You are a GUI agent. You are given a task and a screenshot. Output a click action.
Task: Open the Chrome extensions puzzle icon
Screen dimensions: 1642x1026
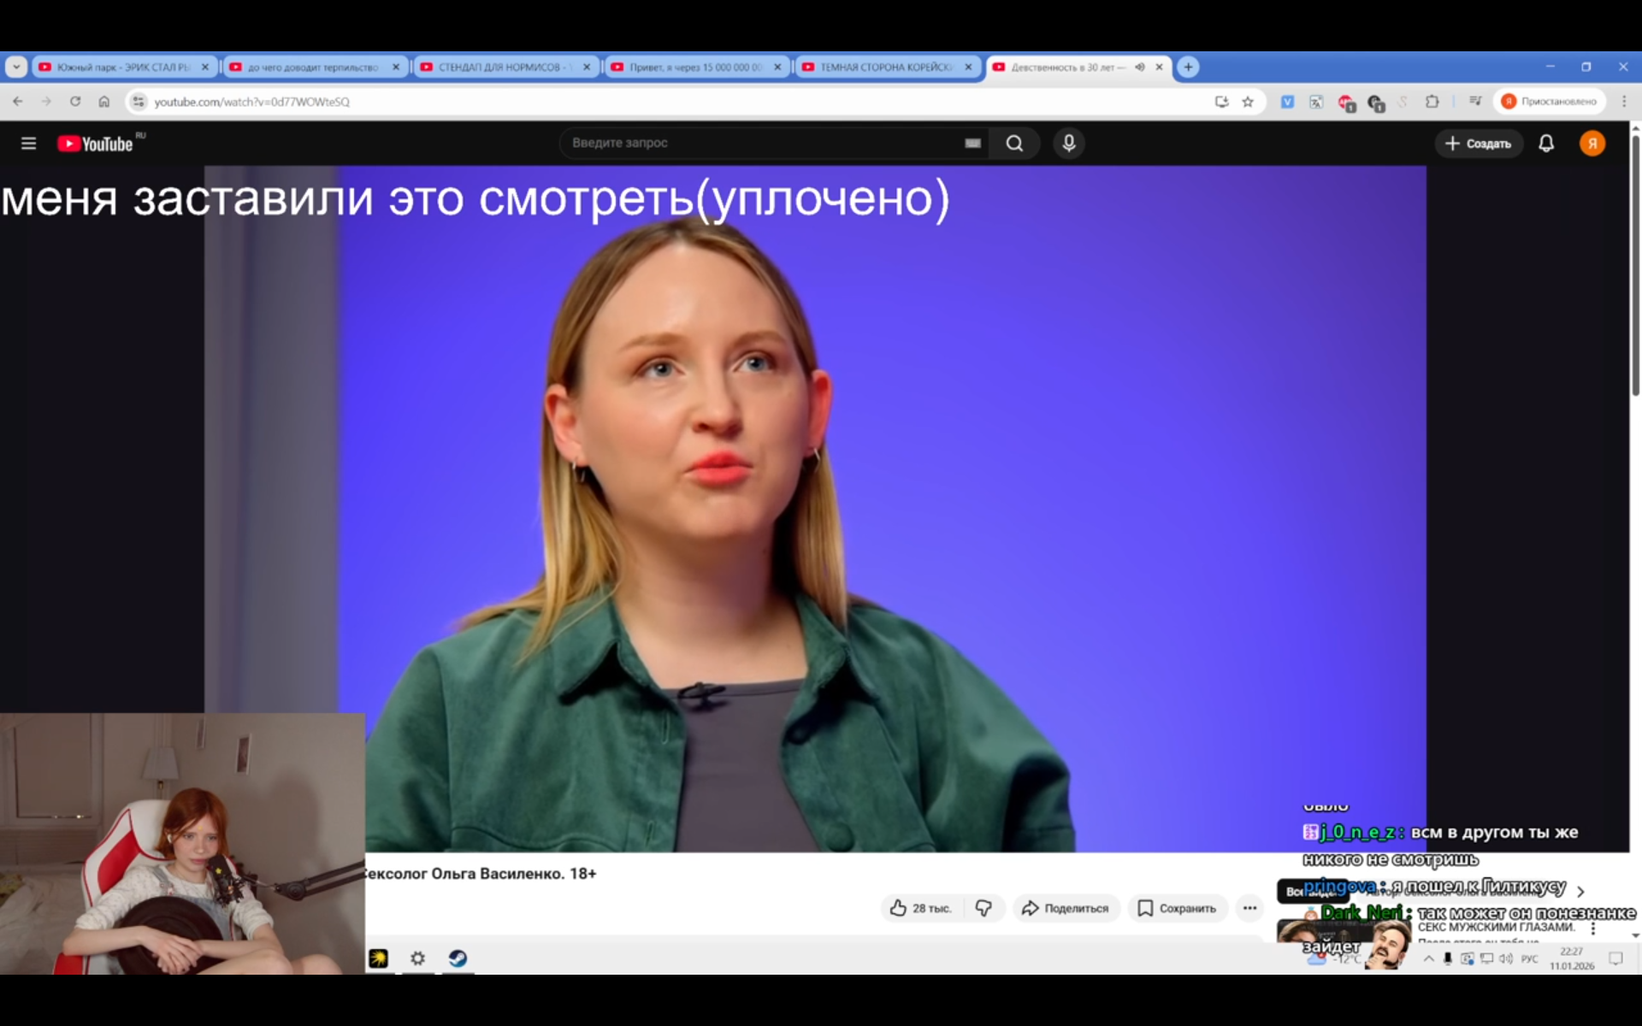(1432, 102)
